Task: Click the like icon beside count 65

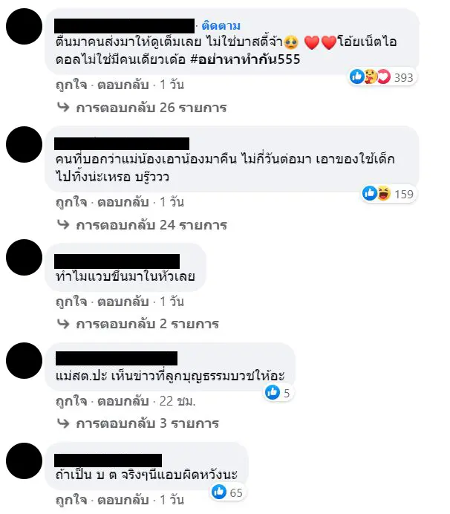Action: coord(219,492)
